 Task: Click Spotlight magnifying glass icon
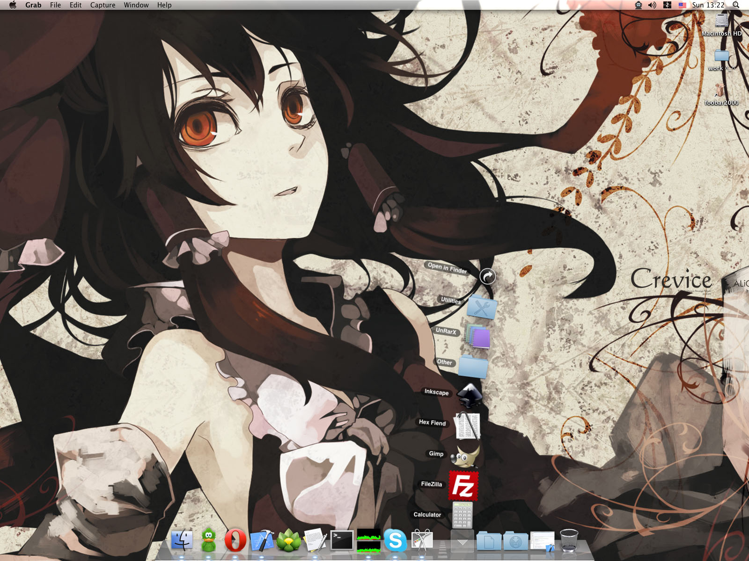pyautogui.click(x=736, y=5)
